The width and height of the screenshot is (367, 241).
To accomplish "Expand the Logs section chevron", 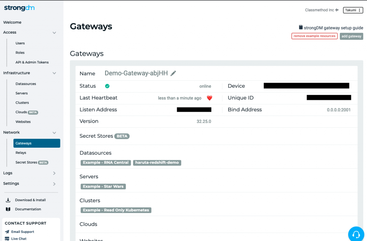I will (54, 173).
